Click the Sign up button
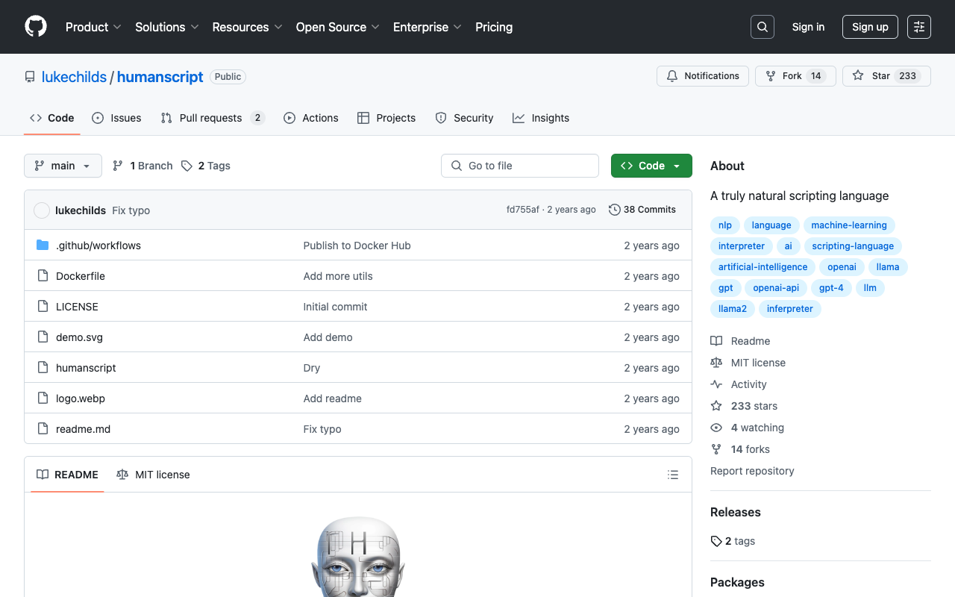This screenshot has width=955, height=597. [x=870, y=27]
